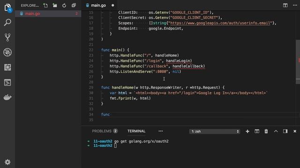
Task: Click the handleHome identifier on line 23
Action: pos(166,56)
